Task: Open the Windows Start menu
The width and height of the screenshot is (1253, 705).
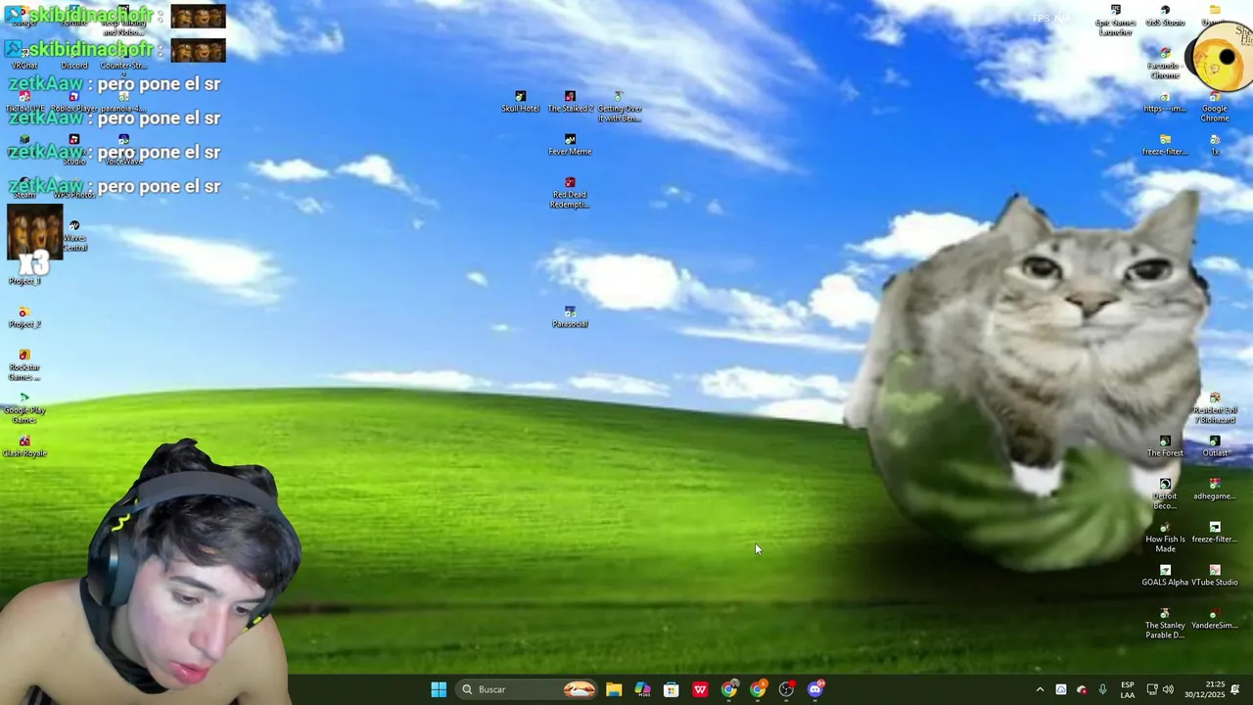Action: coord(439,689)
